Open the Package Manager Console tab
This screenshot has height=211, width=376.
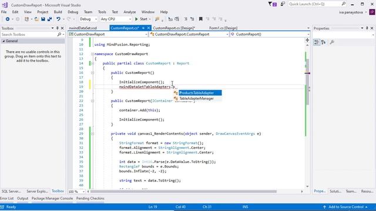(x=52, y=199)
